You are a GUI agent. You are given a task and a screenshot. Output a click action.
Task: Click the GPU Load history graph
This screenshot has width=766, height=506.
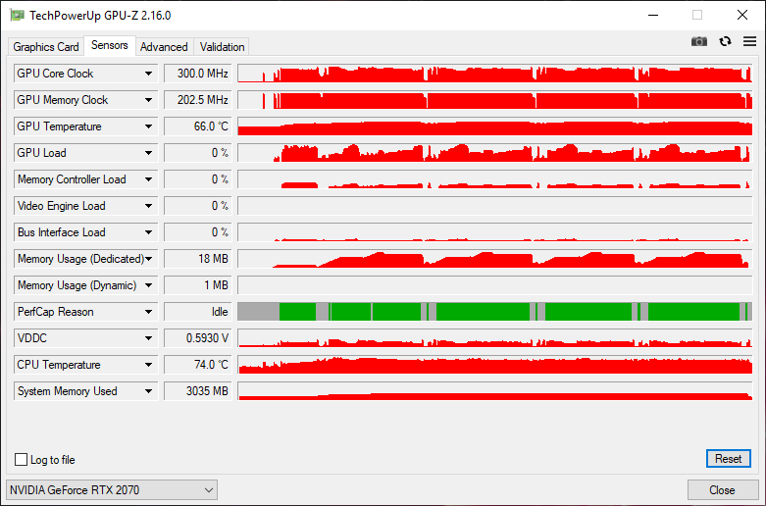coord(495,153)
